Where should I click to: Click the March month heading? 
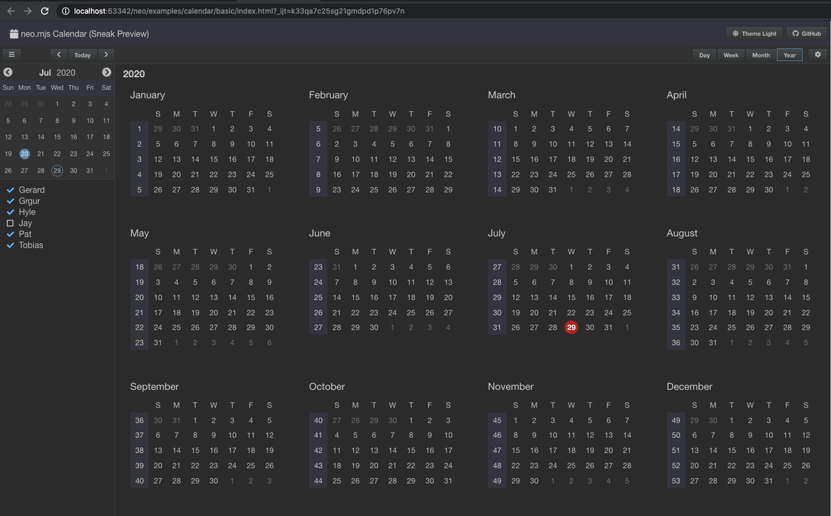click(x=501, y=95)
